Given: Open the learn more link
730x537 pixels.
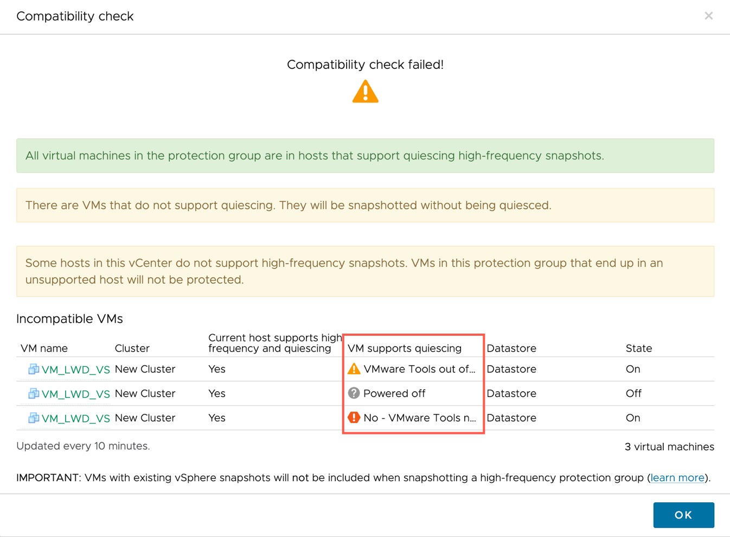Looking at the screenshot, I should click(x=677, y=478).
